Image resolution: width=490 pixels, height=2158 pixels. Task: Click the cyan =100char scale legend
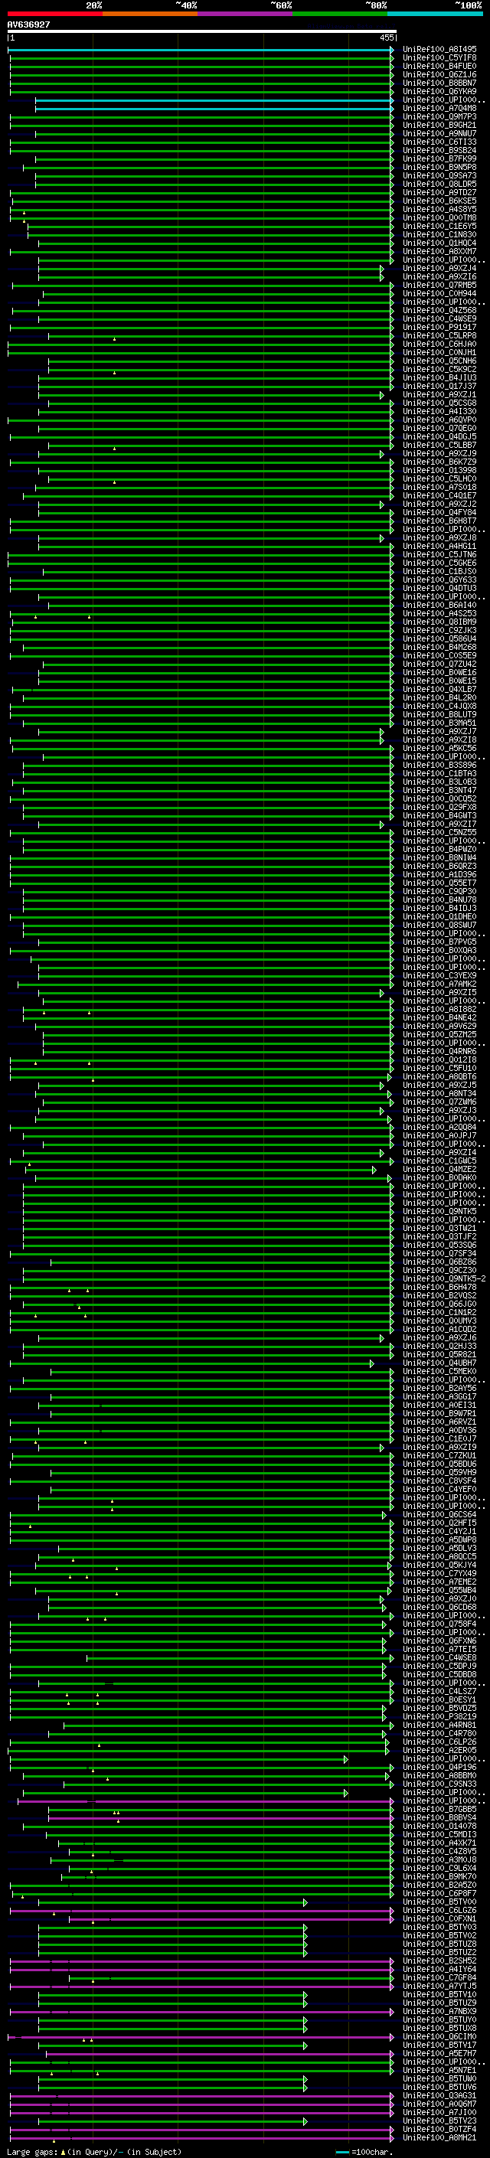tap(364, 2152)
